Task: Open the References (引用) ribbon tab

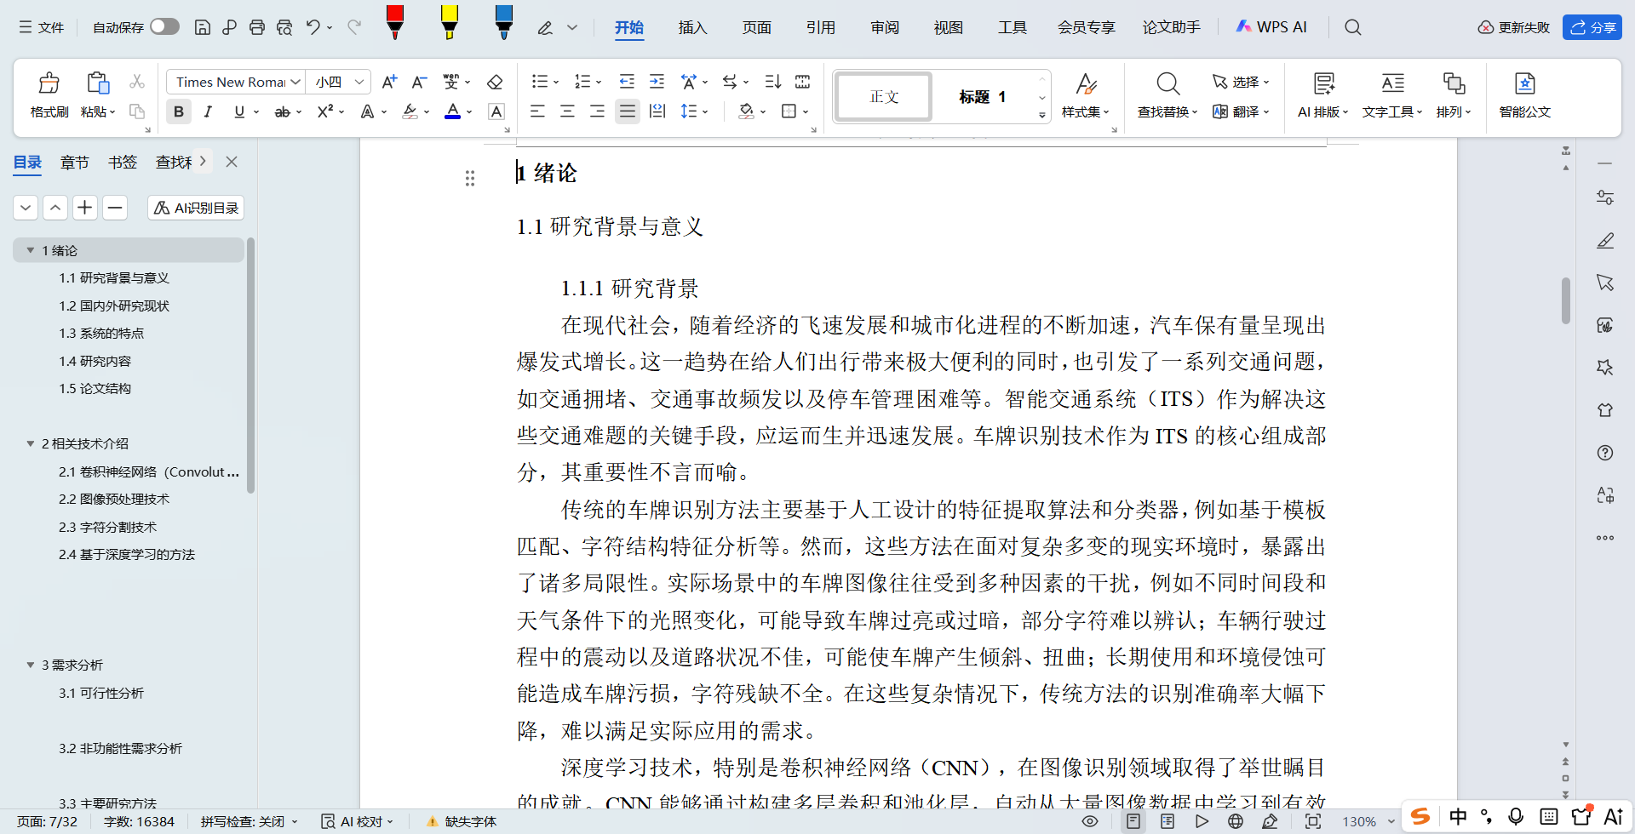Action: tap(820, 27)
